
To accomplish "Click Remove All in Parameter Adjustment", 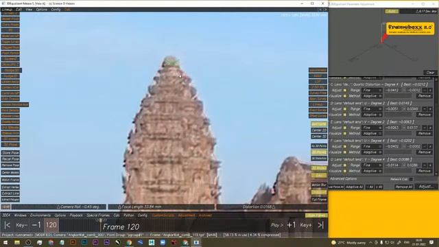I will point(403,187).
